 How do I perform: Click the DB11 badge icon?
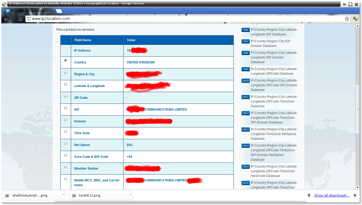click(246, 97)
